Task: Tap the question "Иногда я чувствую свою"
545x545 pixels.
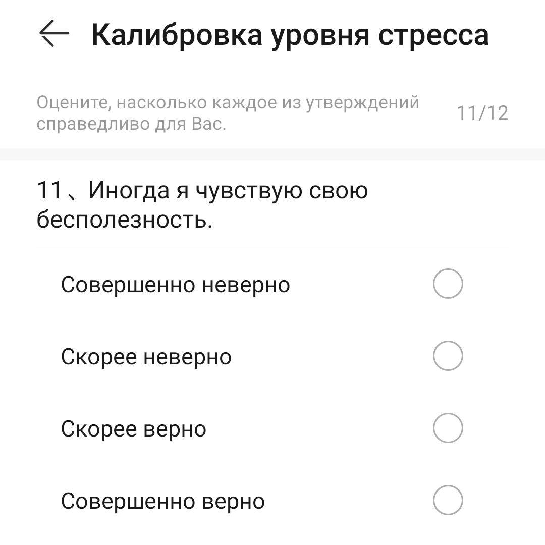Action: click(x=228, y=191)
